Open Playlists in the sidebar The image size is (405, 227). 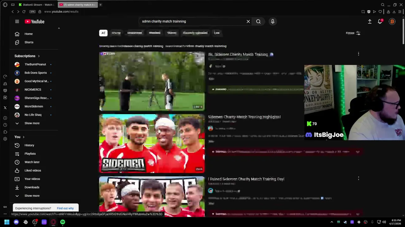tap(30, 154)
